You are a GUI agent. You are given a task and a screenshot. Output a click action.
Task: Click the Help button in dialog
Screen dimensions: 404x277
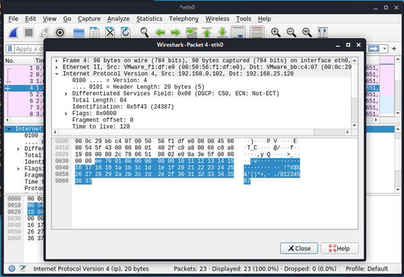pyautogui.click(x=339, y=248)
